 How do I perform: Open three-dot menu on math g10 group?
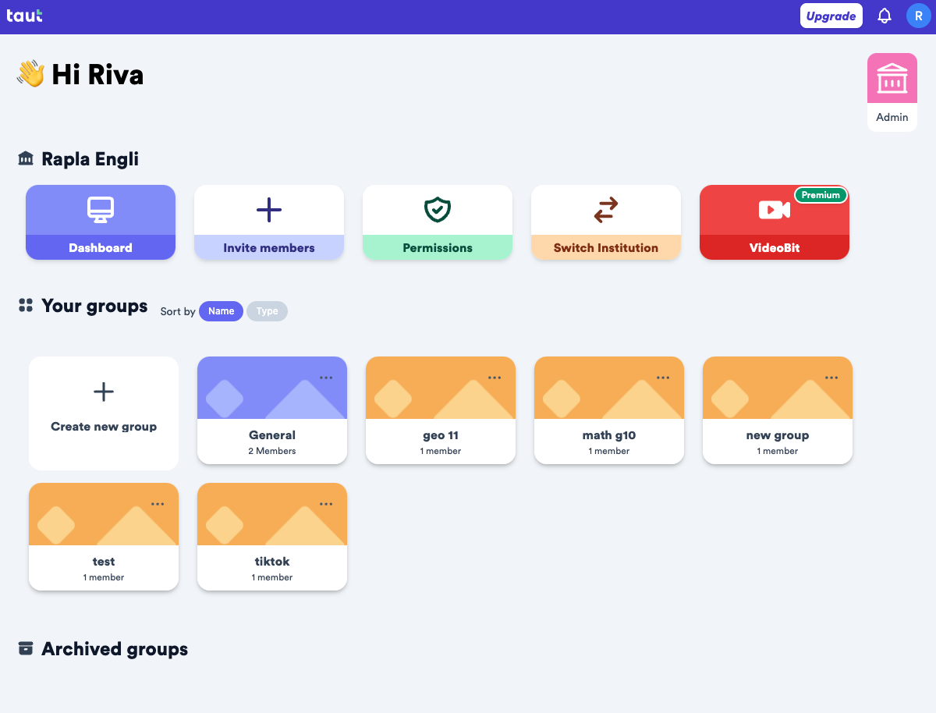pos(663,378)
